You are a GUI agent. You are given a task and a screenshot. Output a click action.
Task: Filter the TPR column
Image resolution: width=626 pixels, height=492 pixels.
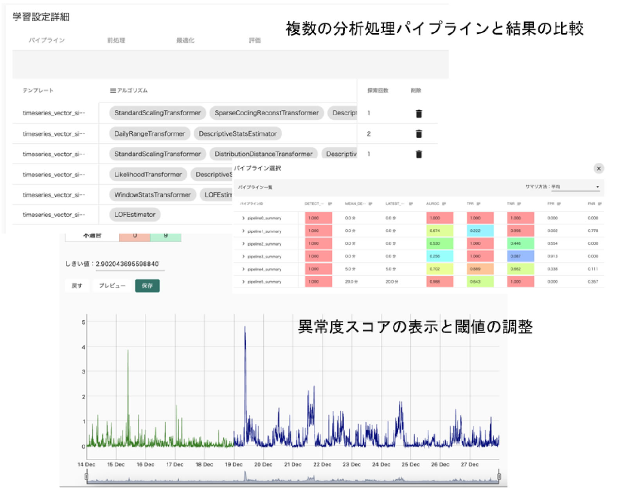pos(478,204)
